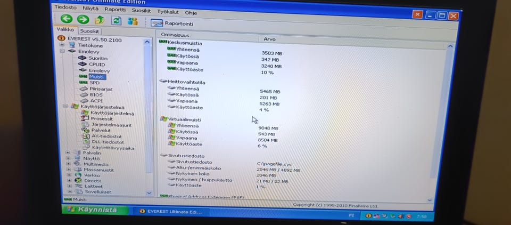This screenshot has height=225, width=511.
Task: Open the users icon in the toolbar
Action: [x=133, y=21]
